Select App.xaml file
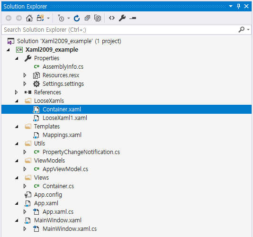The image size is (253, 237). tap(46, 203)
